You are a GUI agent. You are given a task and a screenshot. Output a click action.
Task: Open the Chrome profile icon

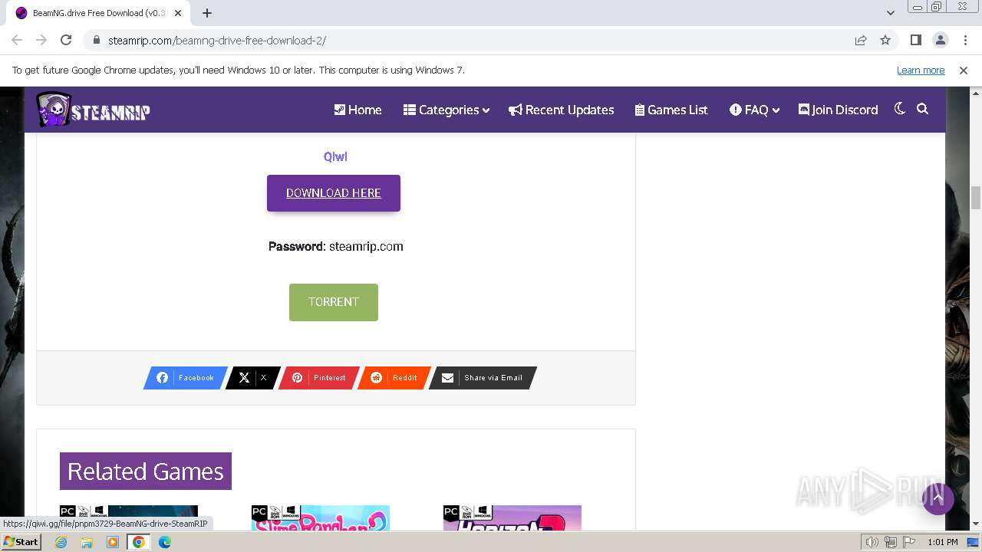click(x=940, y=40)
